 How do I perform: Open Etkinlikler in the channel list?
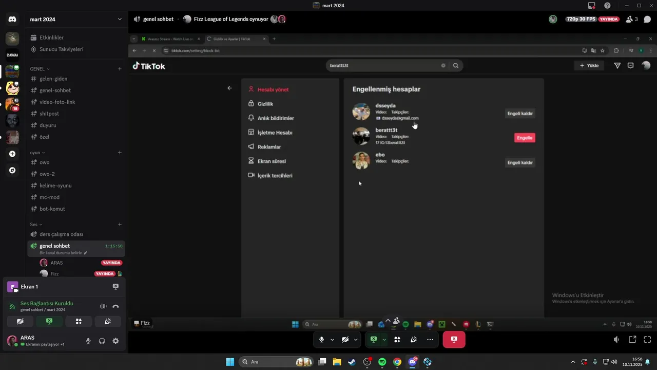[x=76, y=38]
